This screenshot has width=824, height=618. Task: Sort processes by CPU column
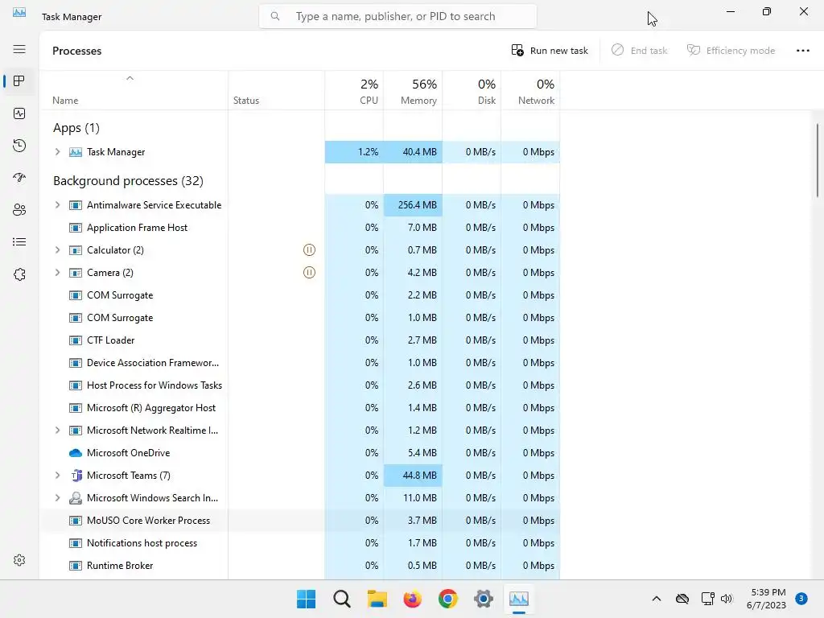point(354,91)
